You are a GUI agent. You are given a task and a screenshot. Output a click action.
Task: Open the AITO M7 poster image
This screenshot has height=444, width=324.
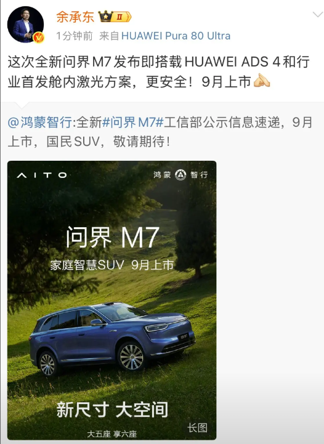tap(112, 300)
